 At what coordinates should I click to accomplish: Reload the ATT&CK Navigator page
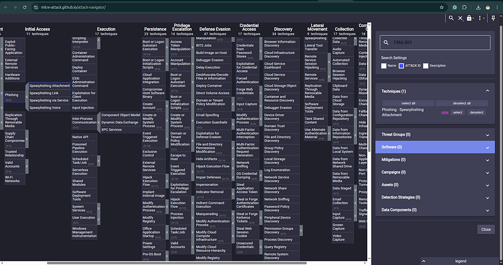(x=25, y=7)
